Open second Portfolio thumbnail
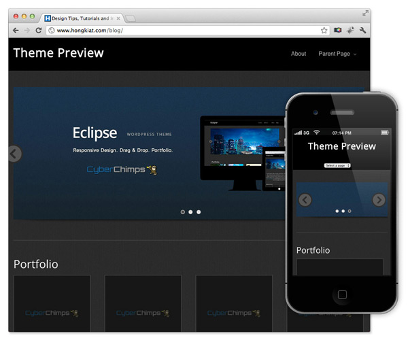Image resolution: width=408 pixels, height=340 pixels. (x=143, y=303)
